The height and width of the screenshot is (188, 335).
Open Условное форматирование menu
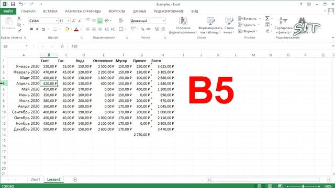coord(183,25)
